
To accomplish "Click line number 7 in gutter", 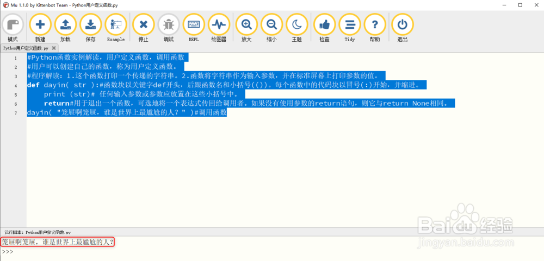I will (16, 113).
